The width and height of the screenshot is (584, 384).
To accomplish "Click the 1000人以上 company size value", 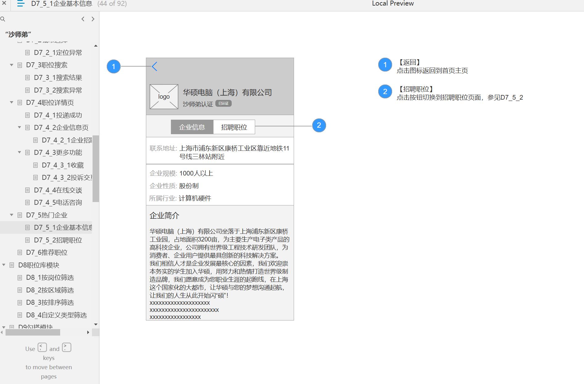I will (196, 173).
